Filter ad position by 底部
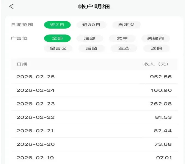The width and height of the screenshot is (185, 164). coord(90,38)
